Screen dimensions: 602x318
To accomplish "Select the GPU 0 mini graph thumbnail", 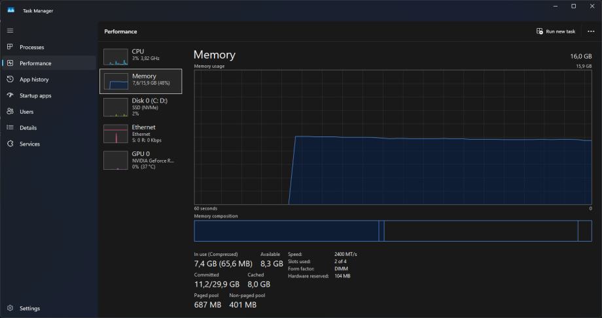I will click(x=116, y=160).
